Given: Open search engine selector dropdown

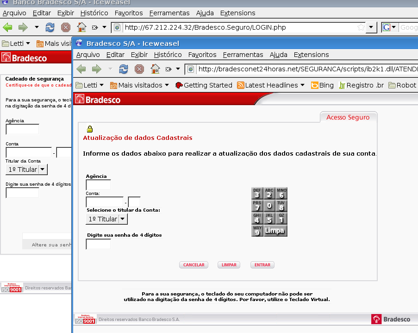Looking at the screenshot, I should pyautogui.click(x=389, y=27).
